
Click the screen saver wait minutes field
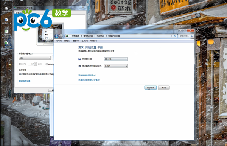[x=31, y=64]
